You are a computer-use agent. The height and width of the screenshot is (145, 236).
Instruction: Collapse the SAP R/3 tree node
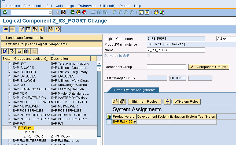tap(9, 123)
